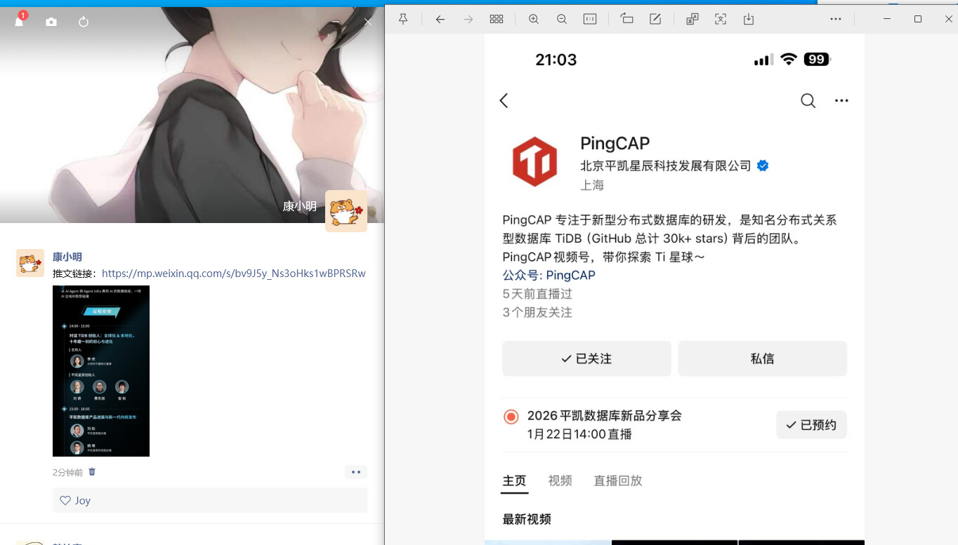Translate the text in the image
Image resolution: width=958 pixels, height=545 pixels.
point(693,20)
